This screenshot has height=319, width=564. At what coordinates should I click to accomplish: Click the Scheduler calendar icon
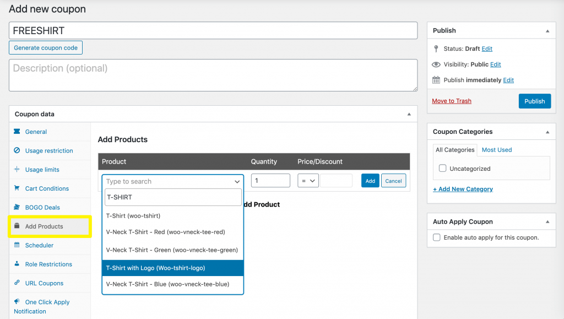pos(17,245)
